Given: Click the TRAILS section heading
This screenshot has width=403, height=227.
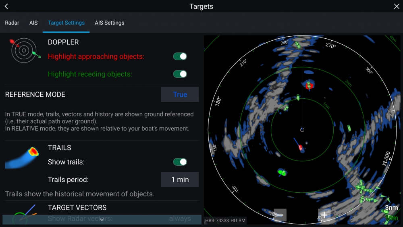Looking at the screenshot, I should [59, 148].
